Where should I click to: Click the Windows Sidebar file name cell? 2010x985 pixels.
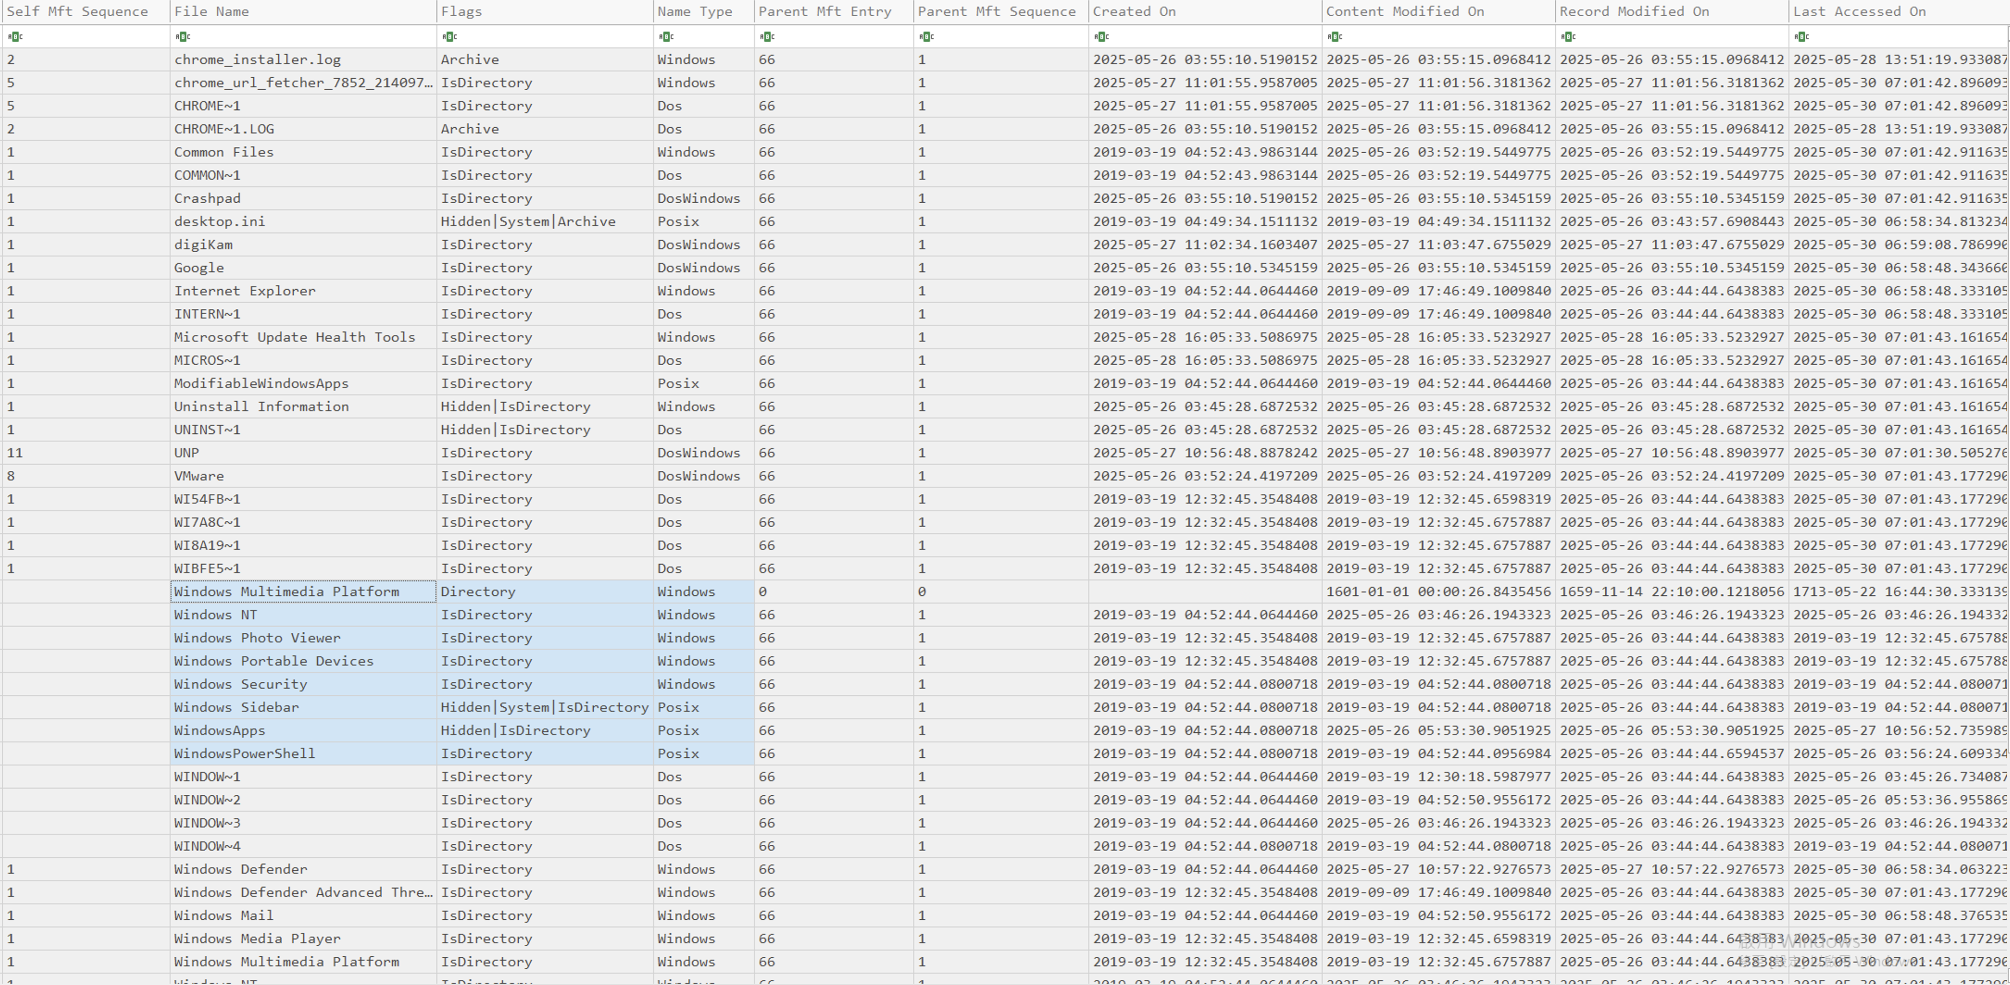pyautogui.click(x=236, y=707)
